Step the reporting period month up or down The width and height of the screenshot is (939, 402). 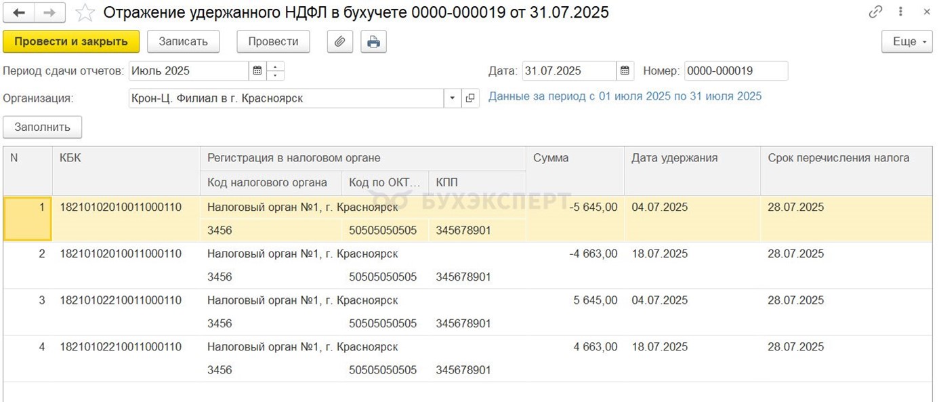click(276, 71)
